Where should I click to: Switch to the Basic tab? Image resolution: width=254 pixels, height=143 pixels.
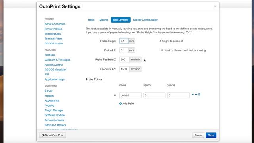91,20
